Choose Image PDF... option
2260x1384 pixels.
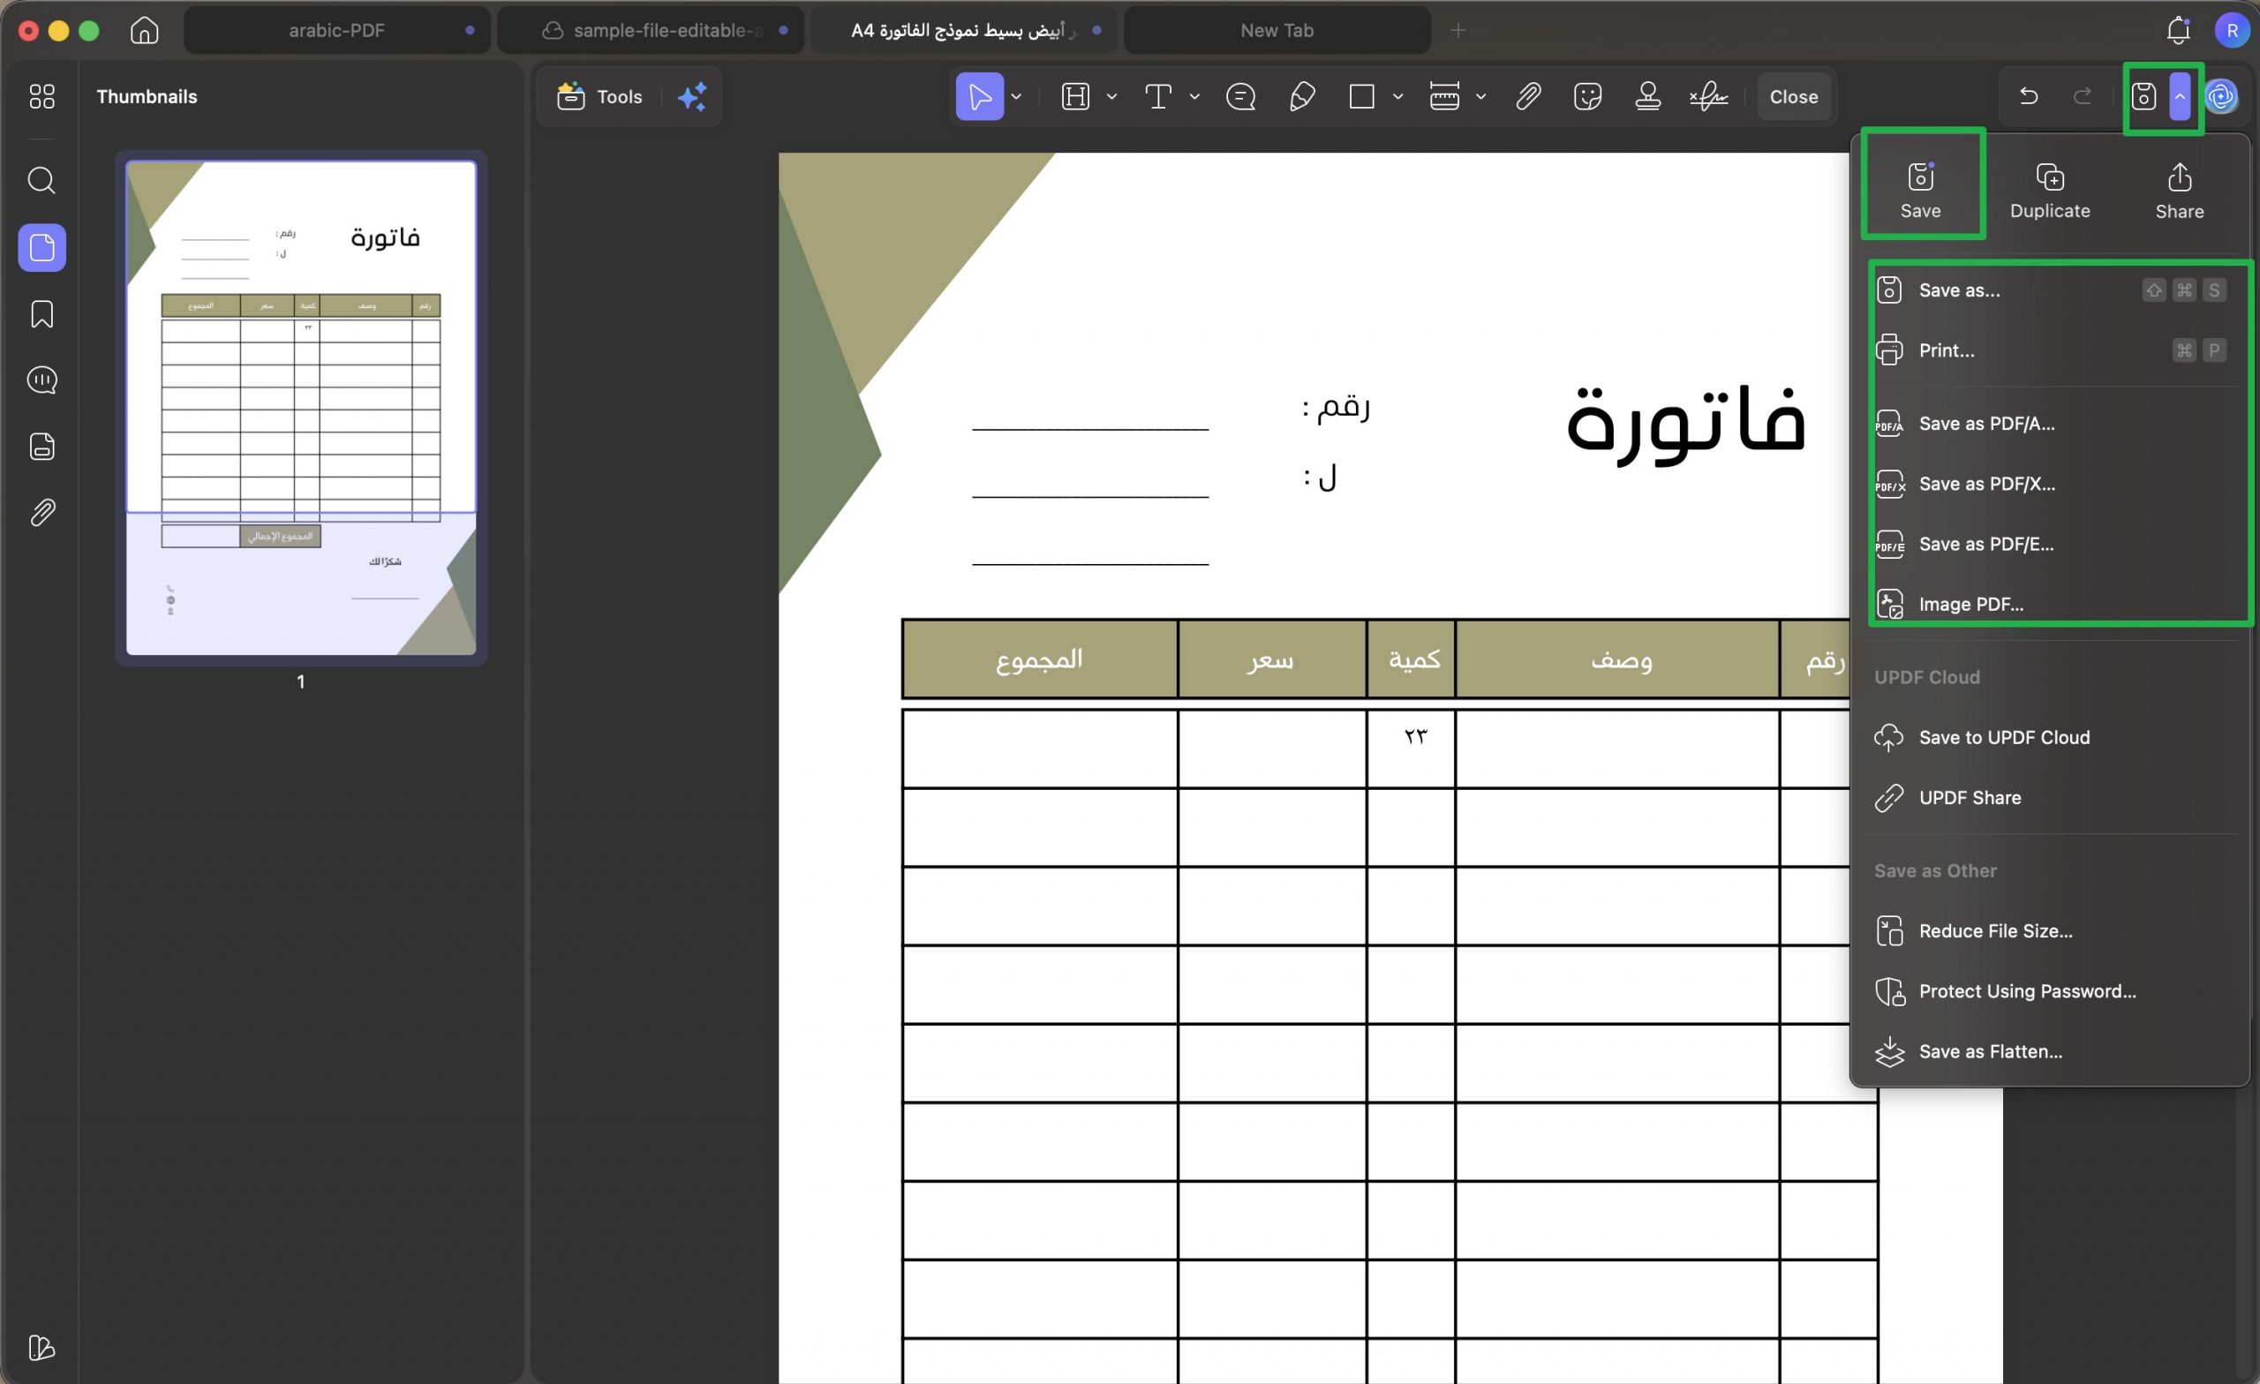coord(2051,604)
